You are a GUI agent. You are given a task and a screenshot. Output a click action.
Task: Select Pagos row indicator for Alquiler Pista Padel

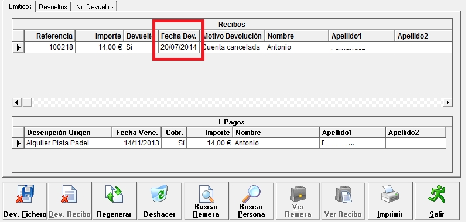(x=18, y=143)
